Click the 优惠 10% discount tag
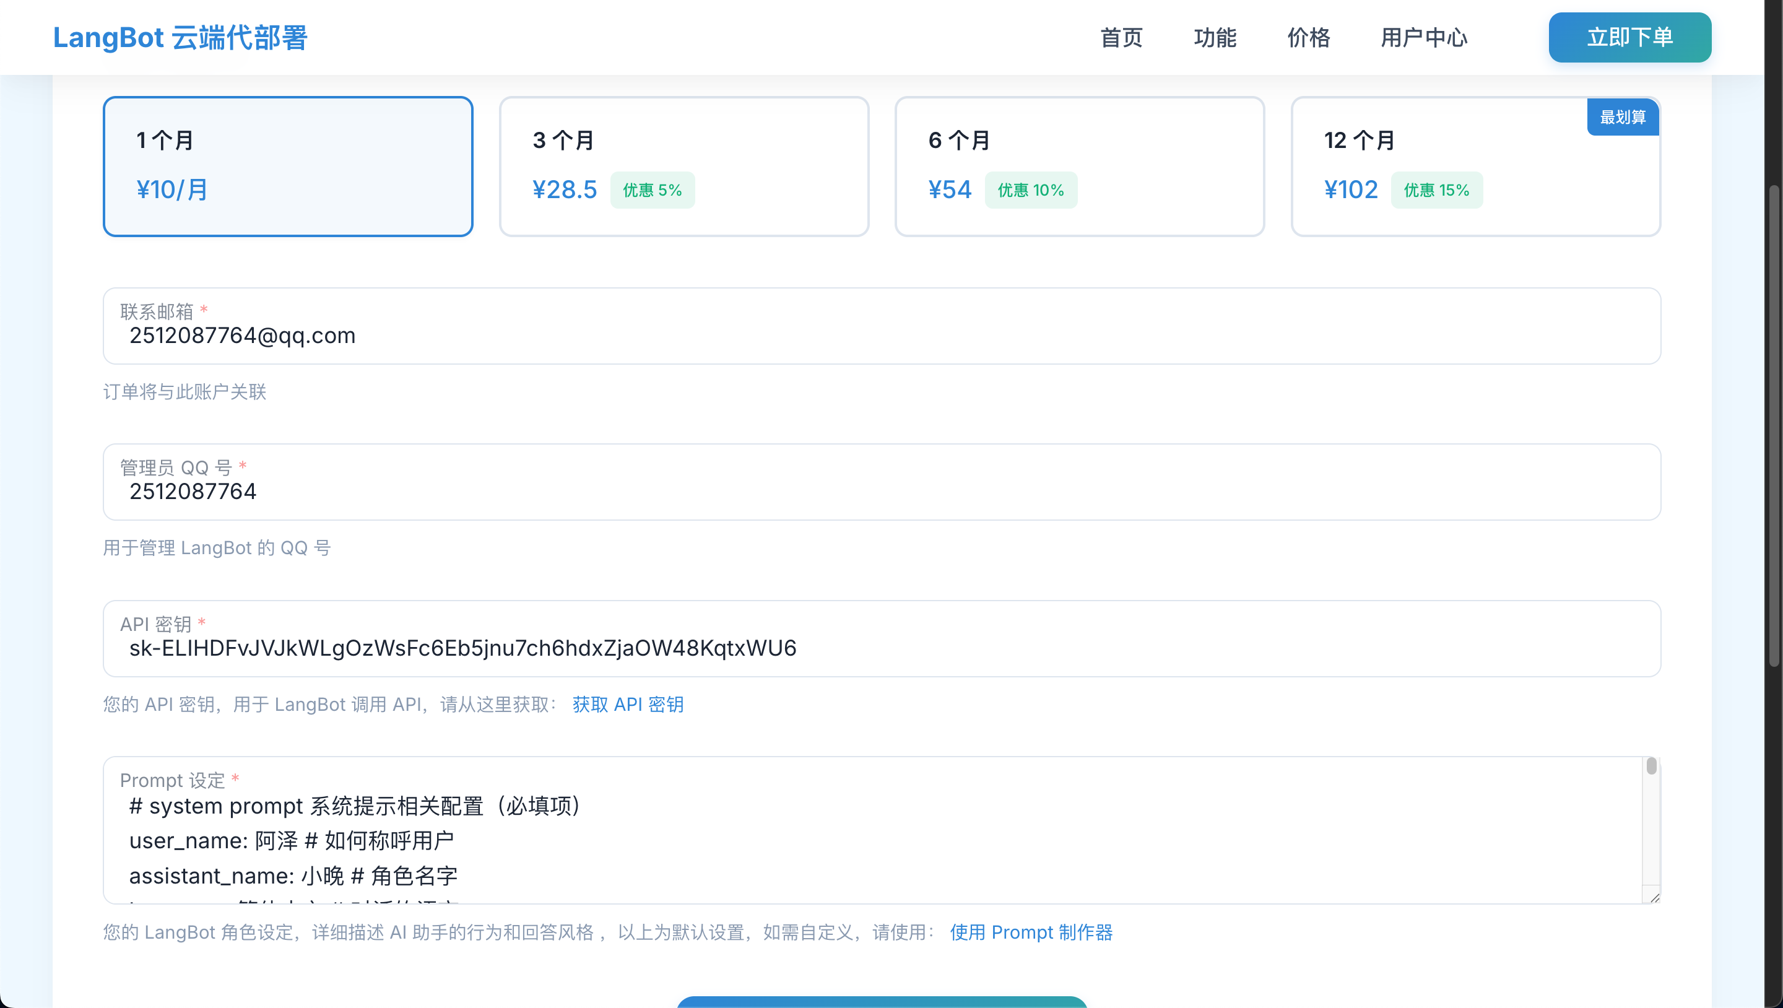The width and height of the screenshot is (1783, 1008). (x=1031, y=189)
